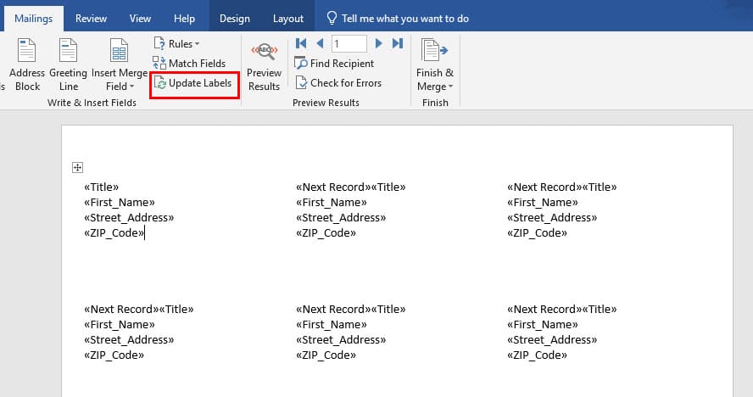Open Match Fields
The width and height of the screenshot is (753, 397).
click(x=189, y=64)
